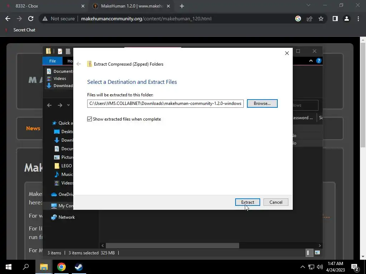Switch to large icons view in status bar

pyautogui.click(x=317, y=253)
